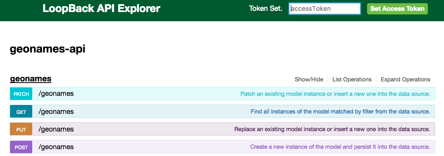Expand the POST /geonames path
This screenshot has height=156, width=444.
[x=56, y=147]
